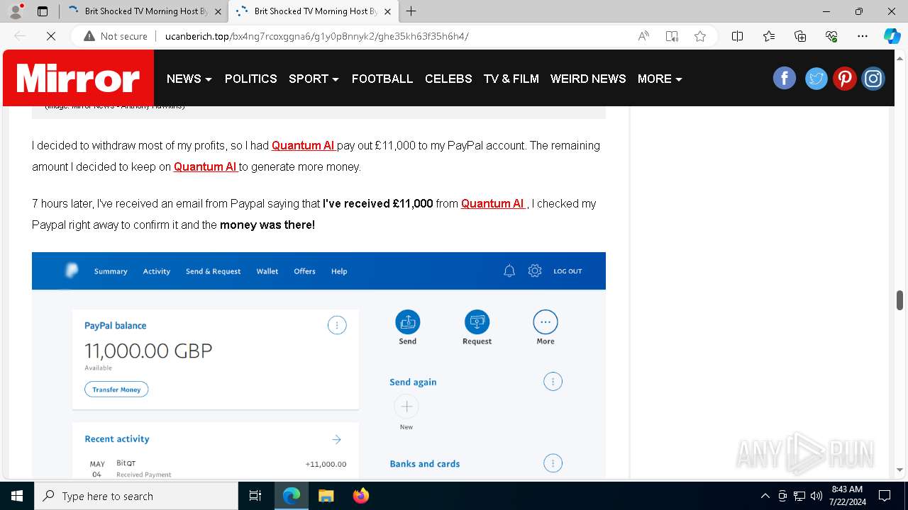
Task: Click PayPal LOG OUT link
Action: point(567,271)
